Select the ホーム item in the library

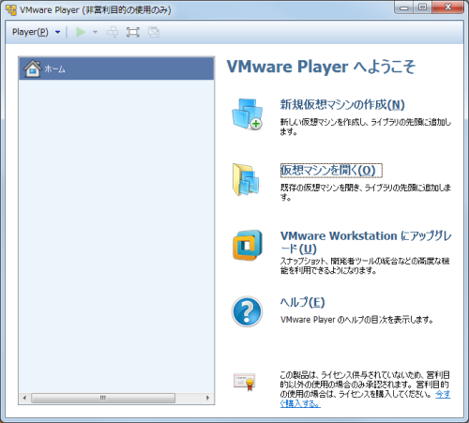point(116,68)
